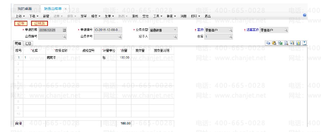
Task: Click the lookup magnifier in the 仓库 field
Action: [x=231, y=36]
